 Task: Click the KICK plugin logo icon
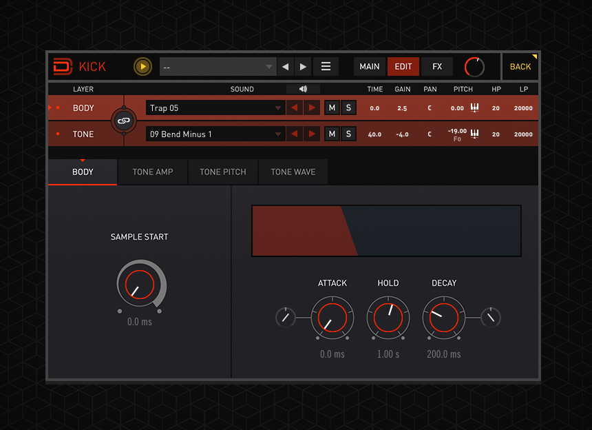coord(62,67)
